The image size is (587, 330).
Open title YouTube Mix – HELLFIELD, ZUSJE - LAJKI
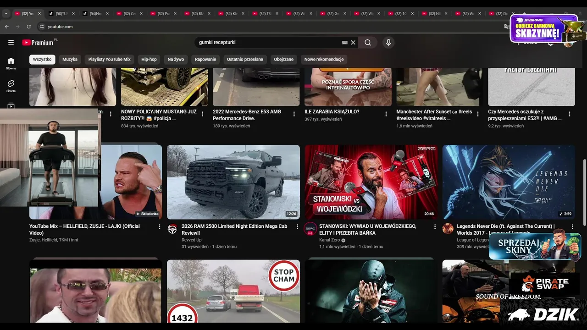point(84,230)
